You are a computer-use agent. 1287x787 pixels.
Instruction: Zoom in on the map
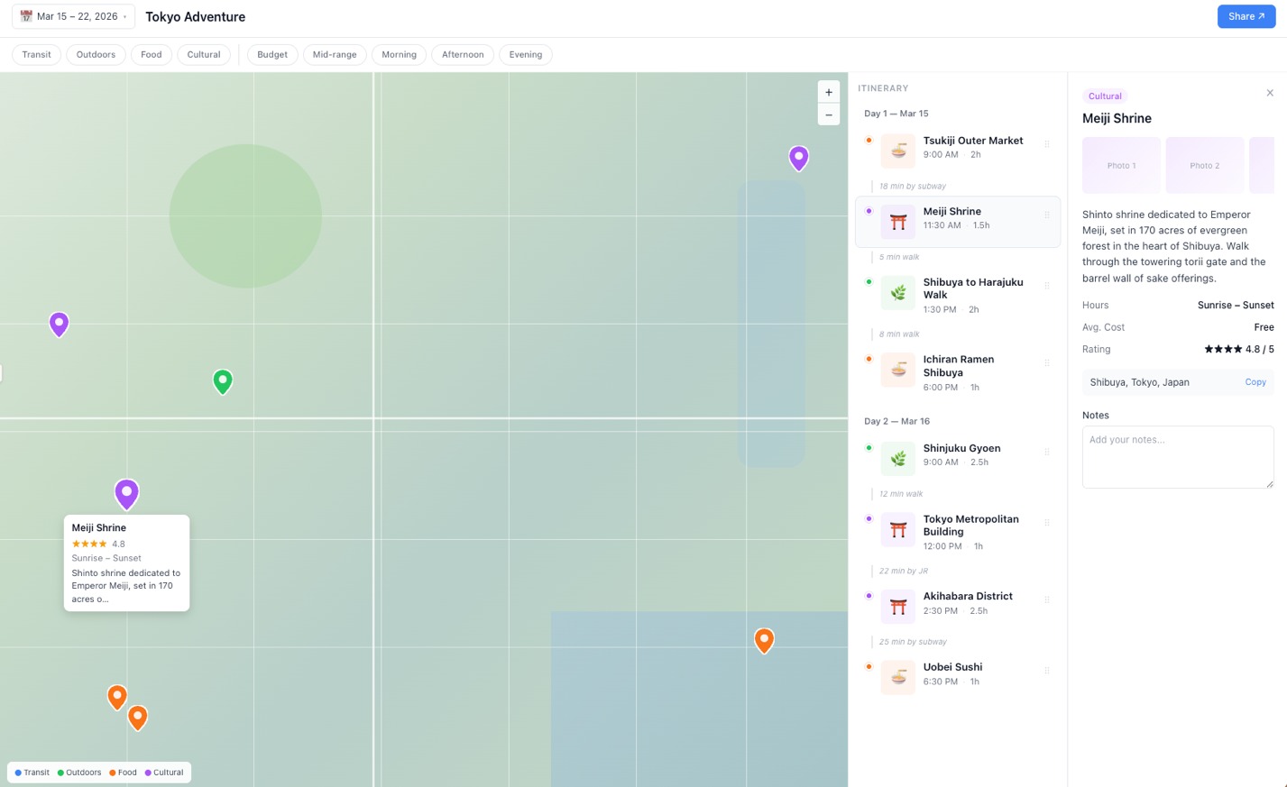pos(828,92)
